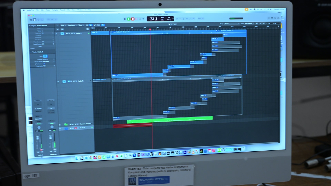
Task: Select the Take 11 region
Action: [x=234, y=35]
